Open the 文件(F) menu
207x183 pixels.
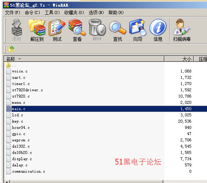click(12, 13)
